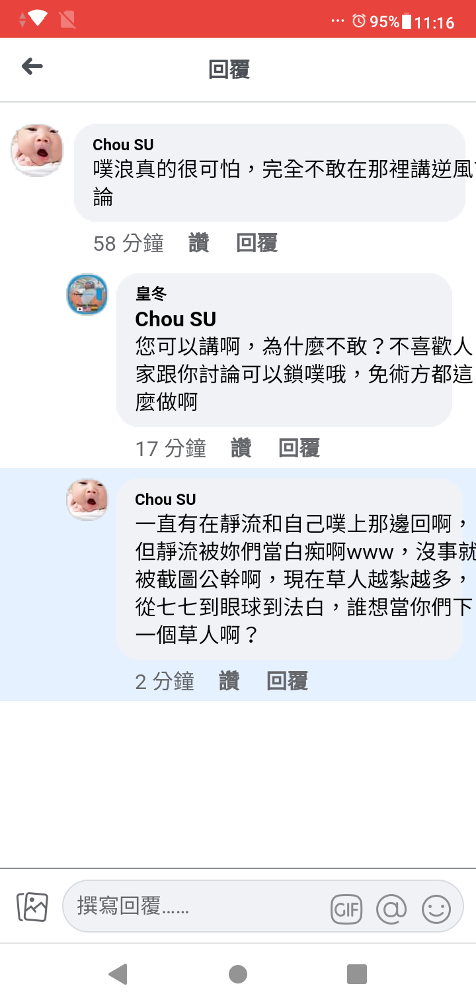Reply to the 58 分鐘 comment
476x1006 pixels.
coord(257,243)
